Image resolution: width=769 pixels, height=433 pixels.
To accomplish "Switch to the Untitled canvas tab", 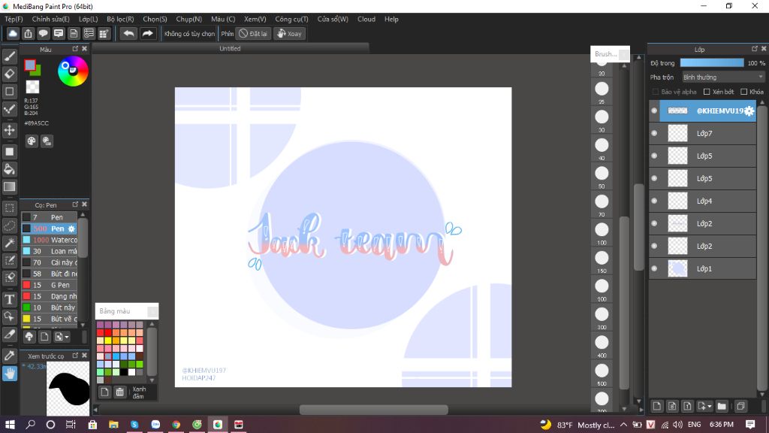I will coord(230,49).
